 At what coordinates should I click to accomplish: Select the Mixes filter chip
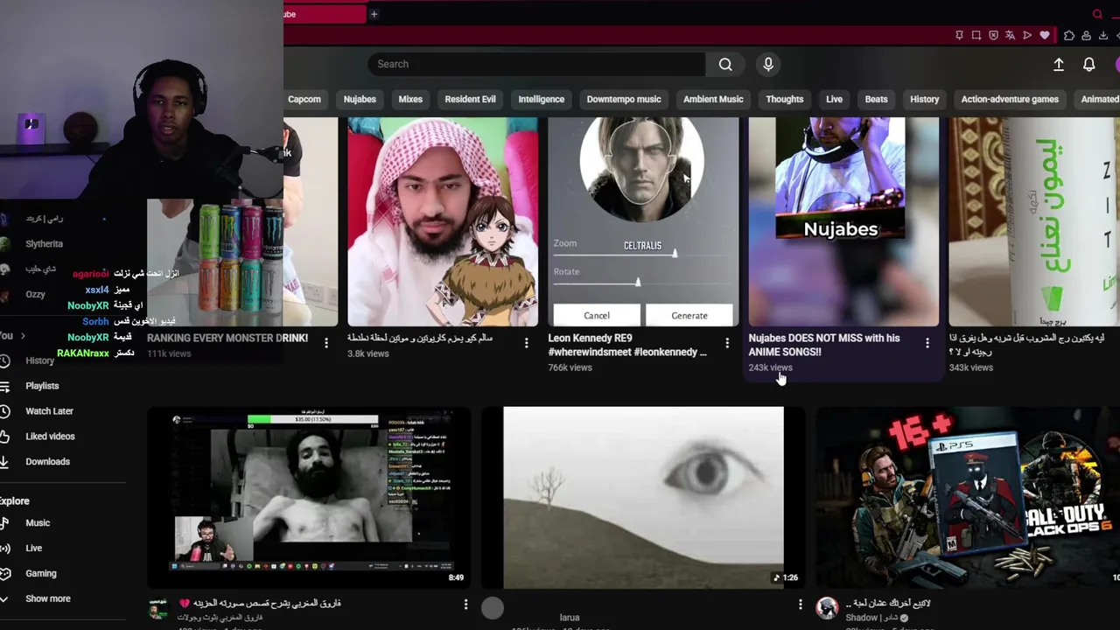point(410,99)
